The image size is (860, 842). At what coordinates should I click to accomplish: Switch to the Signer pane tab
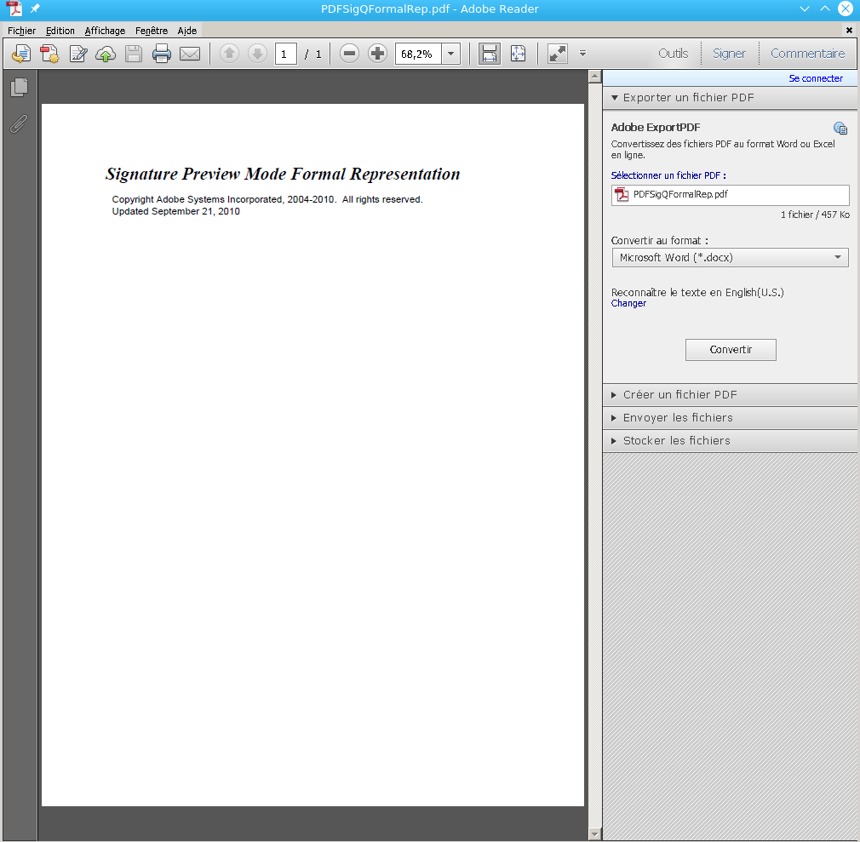pos(729,53)
